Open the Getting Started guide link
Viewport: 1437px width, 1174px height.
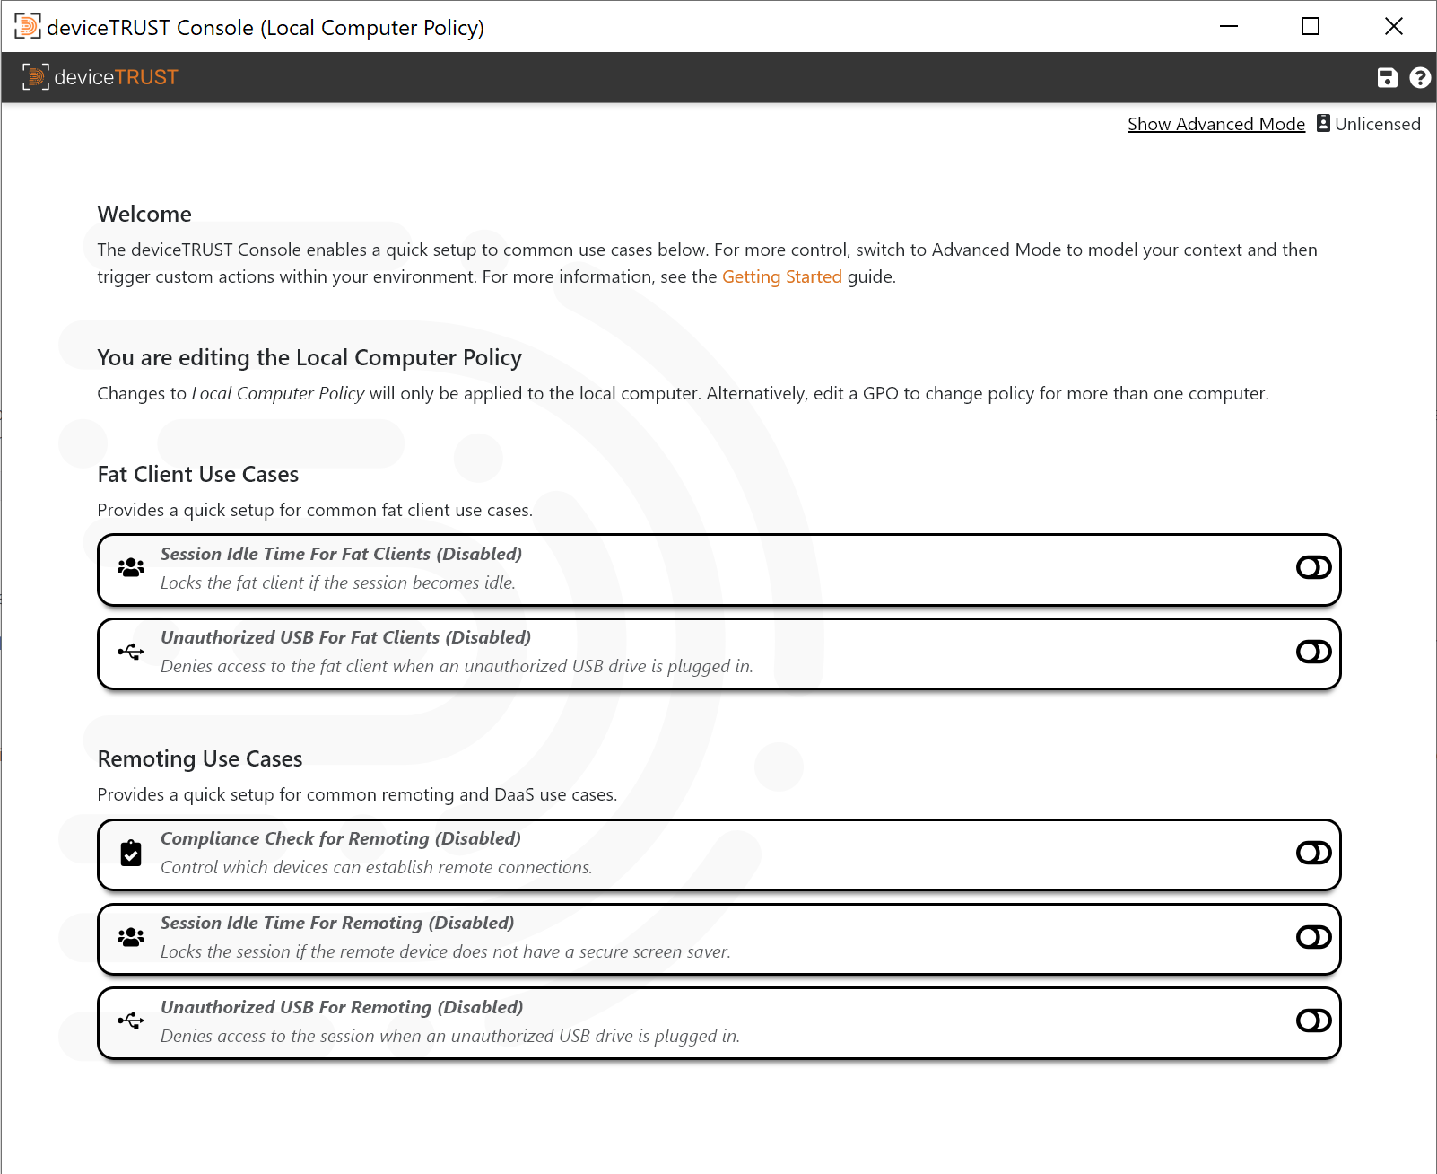(781, 276)
